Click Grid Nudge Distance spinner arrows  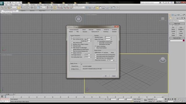click(91, 55)
